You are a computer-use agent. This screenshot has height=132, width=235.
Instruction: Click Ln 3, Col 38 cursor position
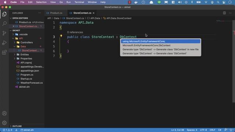177,130
